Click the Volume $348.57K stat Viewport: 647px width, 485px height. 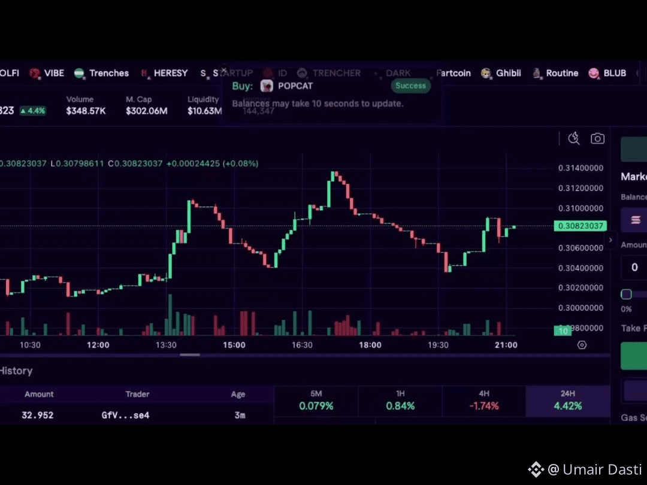tap(86, 105)
